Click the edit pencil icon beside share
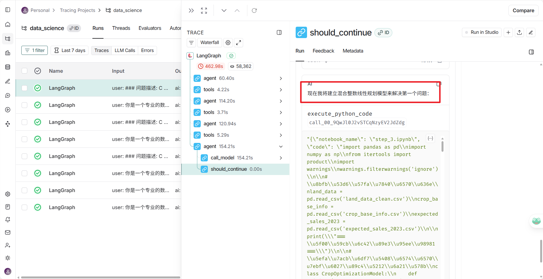 (x=530, y=32)
